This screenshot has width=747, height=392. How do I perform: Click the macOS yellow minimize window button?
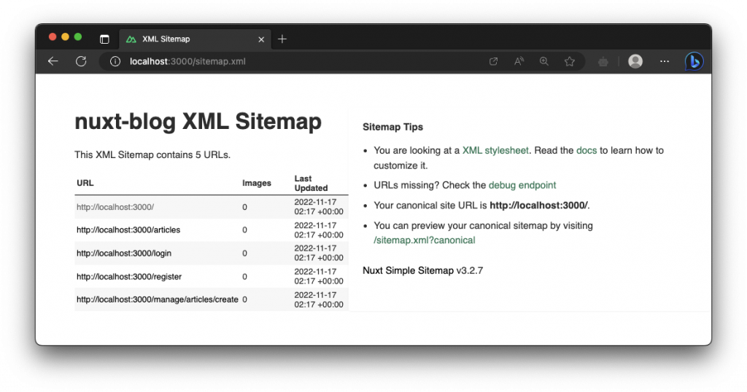pyautogui.click(x=65, y=37)
